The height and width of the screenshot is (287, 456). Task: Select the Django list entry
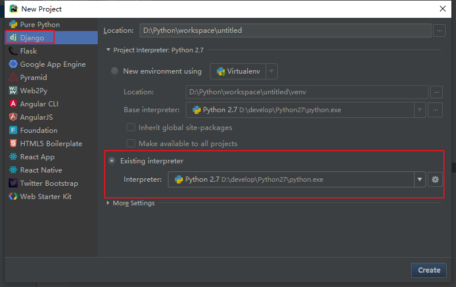[x=51, y=37]
